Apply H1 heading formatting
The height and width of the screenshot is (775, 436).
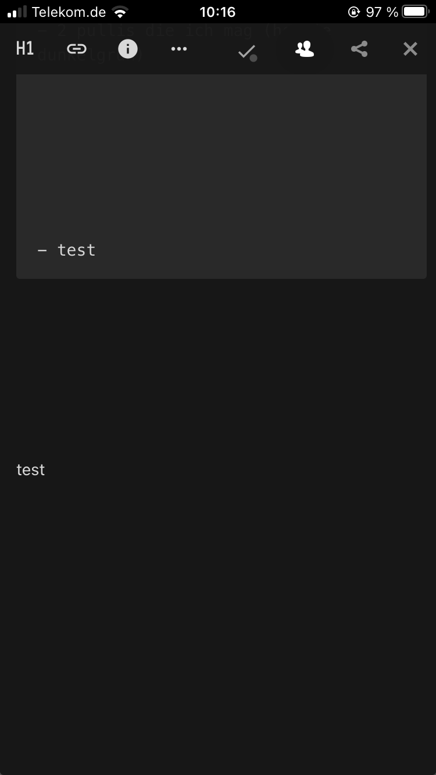pos(24,49)
